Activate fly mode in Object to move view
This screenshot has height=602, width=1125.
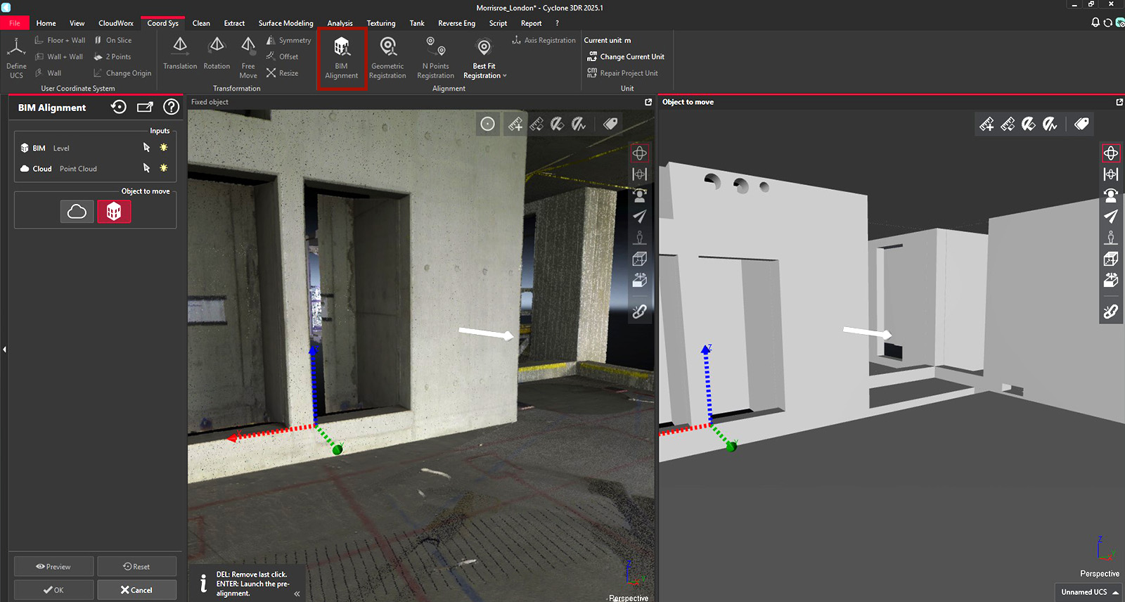pos(1111,217)
